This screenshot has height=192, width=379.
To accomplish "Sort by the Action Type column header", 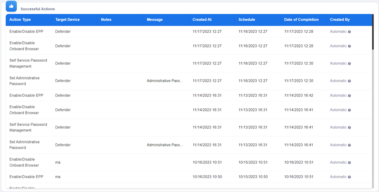I will pos(20,20).
